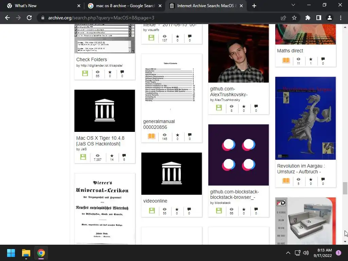Open the clock and date flyout
Screen dimensions: 348x261
pos(323,253)
